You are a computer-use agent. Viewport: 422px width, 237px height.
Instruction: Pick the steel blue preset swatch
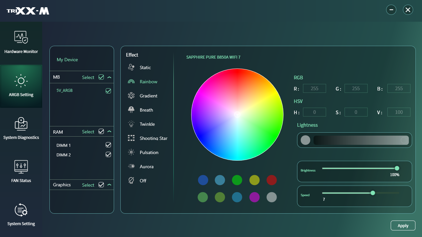point(220,180)
